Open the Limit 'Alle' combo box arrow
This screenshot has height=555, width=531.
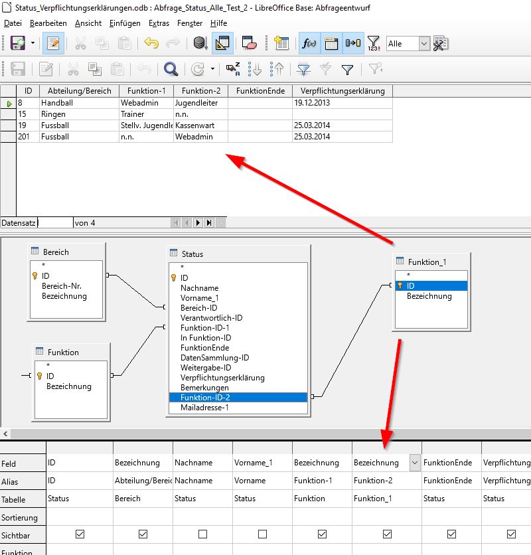click(x=424, y=44)
